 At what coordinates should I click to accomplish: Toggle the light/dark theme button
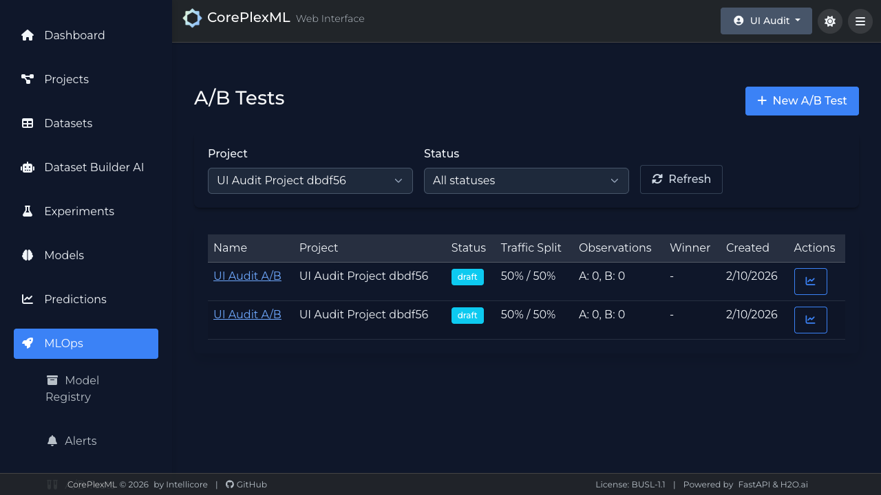829,21
